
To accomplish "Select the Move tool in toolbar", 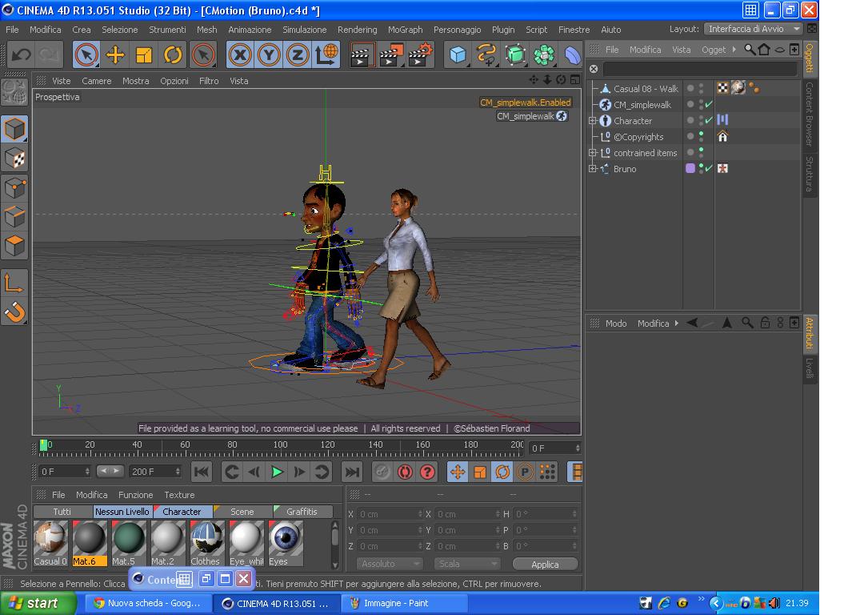I will click(115, 54).
